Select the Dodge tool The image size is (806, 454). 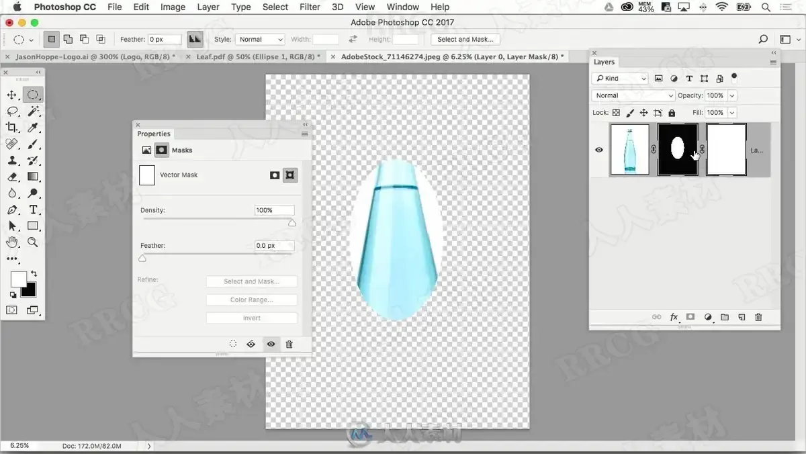32,193
